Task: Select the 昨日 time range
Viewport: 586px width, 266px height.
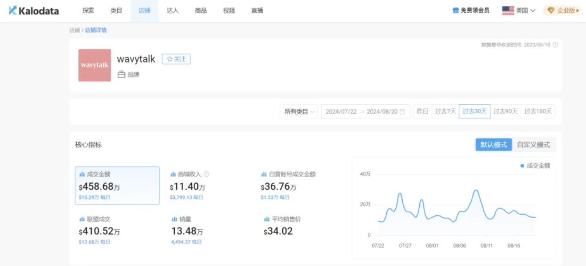Action: [x=423, y=111]
